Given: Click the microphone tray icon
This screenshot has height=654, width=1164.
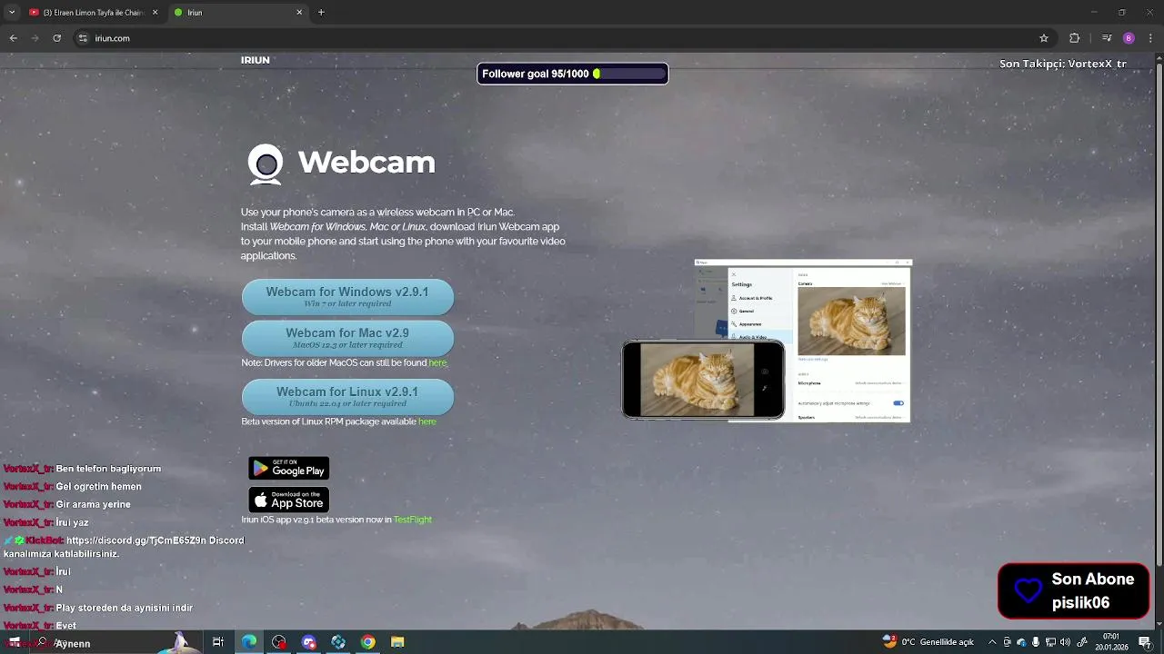Looking at the screenshot, I should 1036,642.
